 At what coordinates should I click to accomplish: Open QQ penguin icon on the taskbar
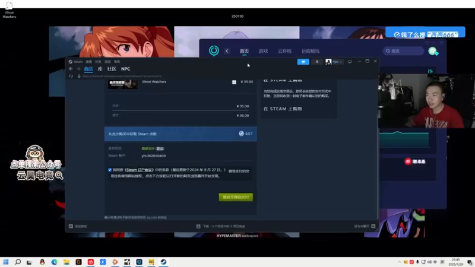[42, 262]
